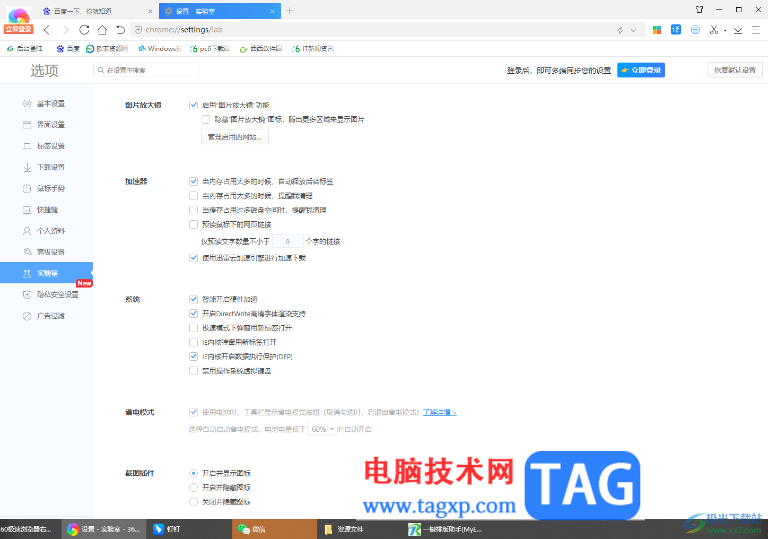768x539 pixels.
Task: Check IE内核弹窗用新标签打开
Action: [194, 342]
